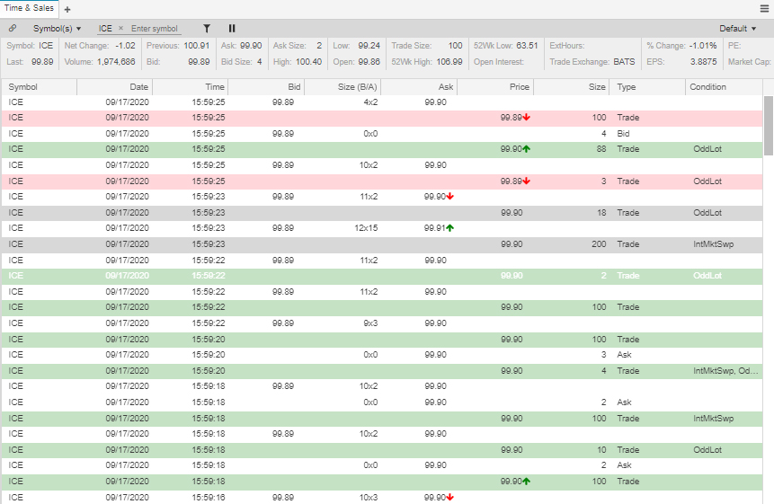Open the hamburger menu icon

pyautogui.click(x=764, y=8)
